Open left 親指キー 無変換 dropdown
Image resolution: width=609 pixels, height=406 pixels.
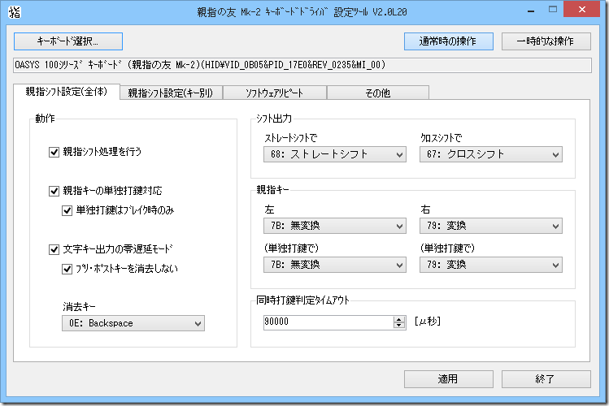[334, 226]
